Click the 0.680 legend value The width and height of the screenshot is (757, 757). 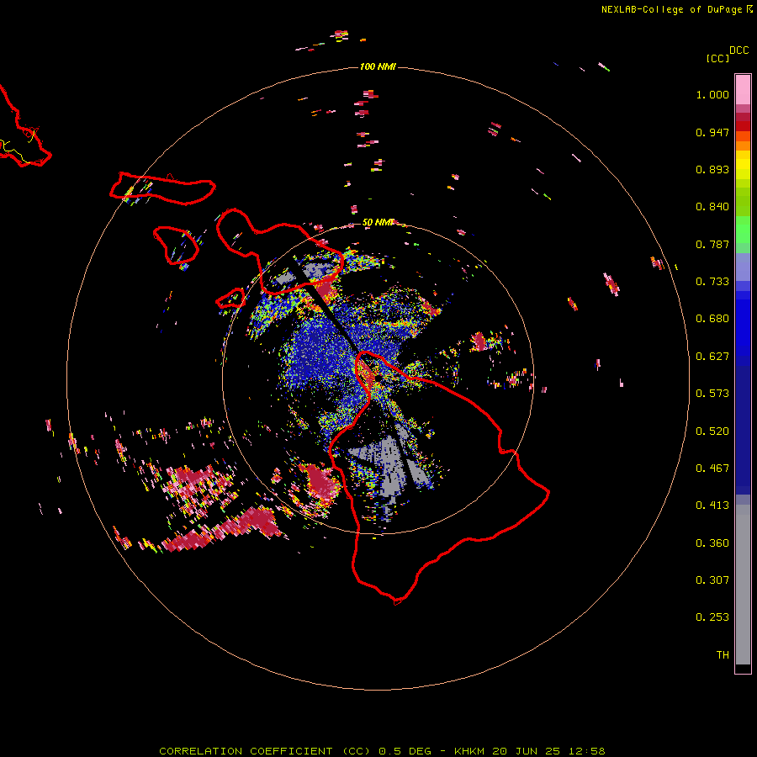[712, 319]
